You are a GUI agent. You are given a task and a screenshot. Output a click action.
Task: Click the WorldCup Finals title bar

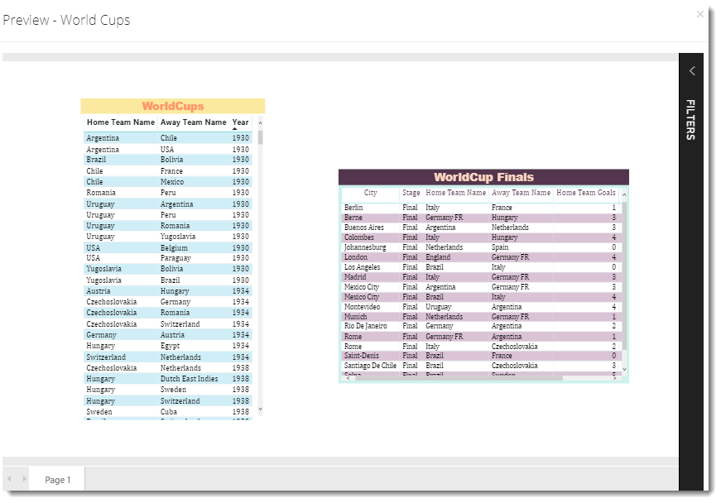[483, 177]
